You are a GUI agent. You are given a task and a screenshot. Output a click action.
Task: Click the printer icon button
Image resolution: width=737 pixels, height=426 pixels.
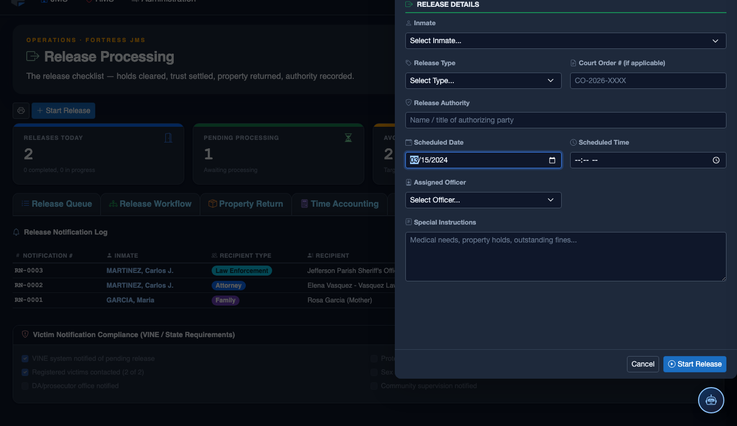(x=21, y=110)
